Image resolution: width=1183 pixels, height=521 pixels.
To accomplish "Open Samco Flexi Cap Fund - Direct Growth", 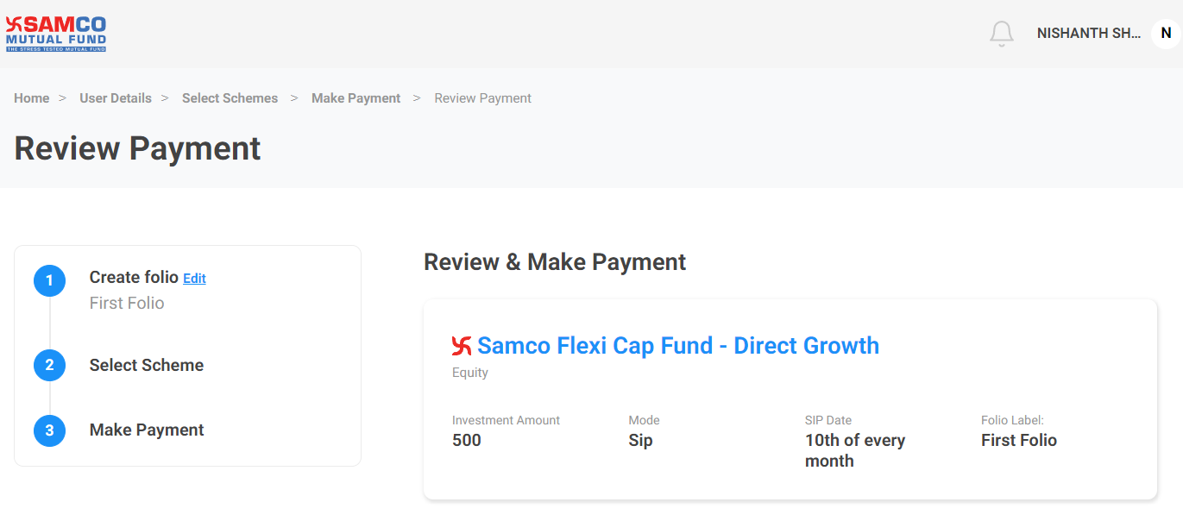I will pos(678,346).
